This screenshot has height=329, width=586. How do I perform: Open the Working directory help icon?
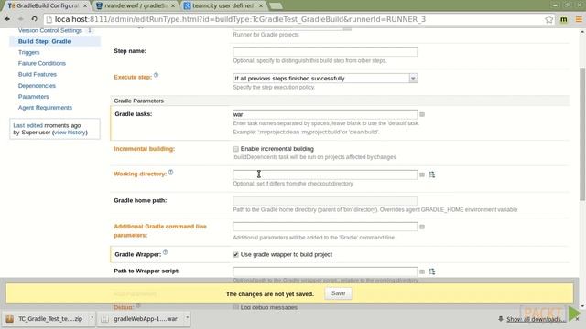171,172
